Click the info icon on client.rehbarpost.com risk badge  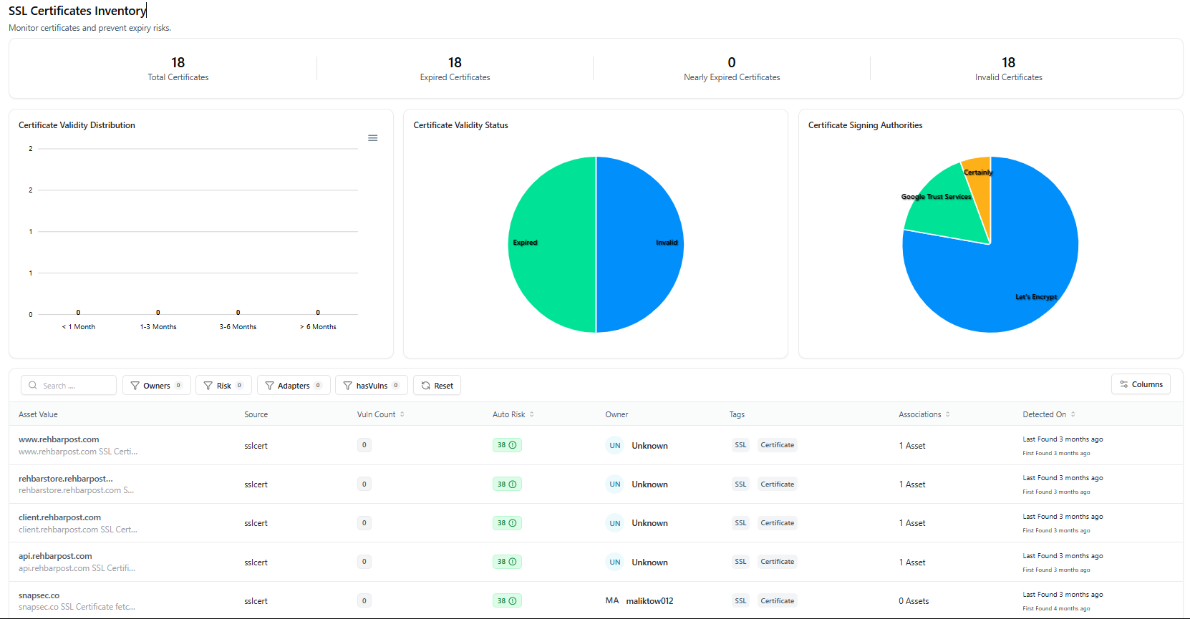coord(513,523)
